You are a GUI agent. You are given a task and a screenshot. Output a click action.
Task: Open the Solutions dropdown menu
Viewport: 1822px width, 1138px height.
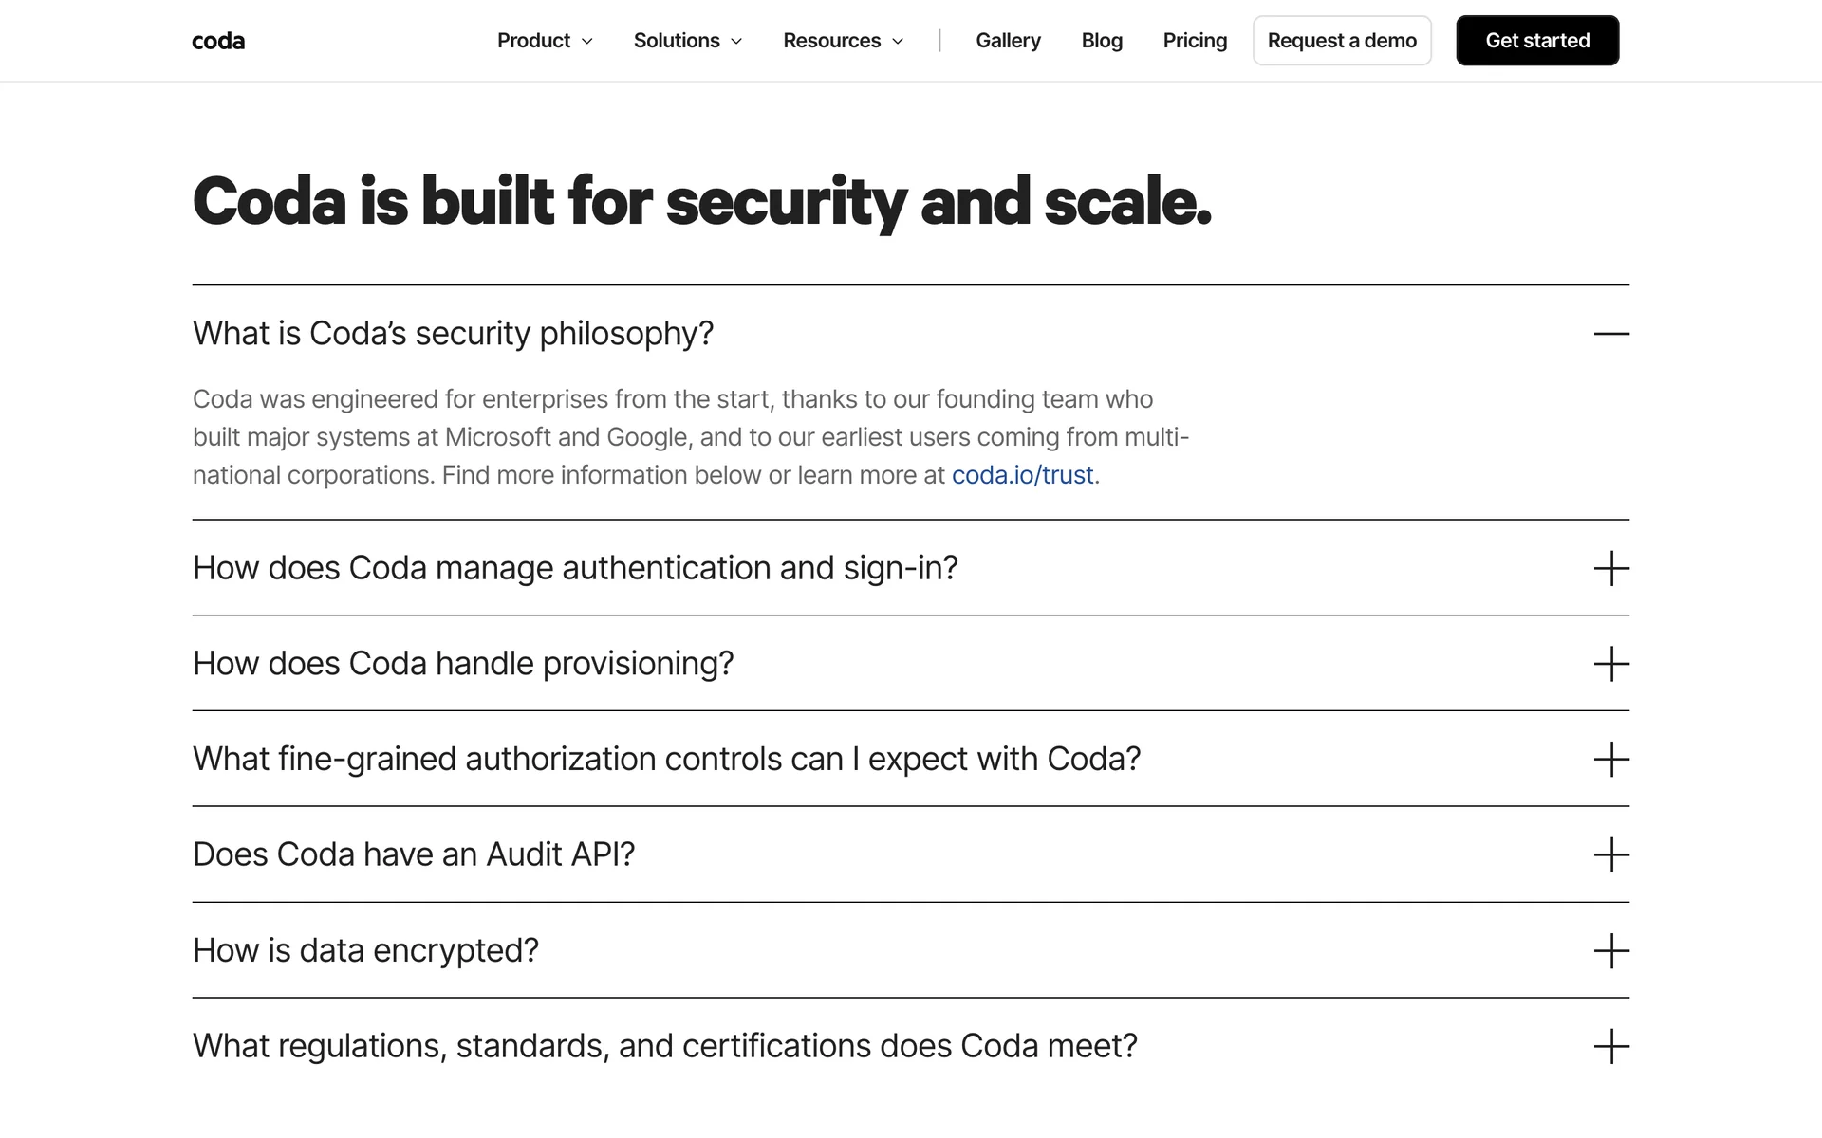click(687, 41)
